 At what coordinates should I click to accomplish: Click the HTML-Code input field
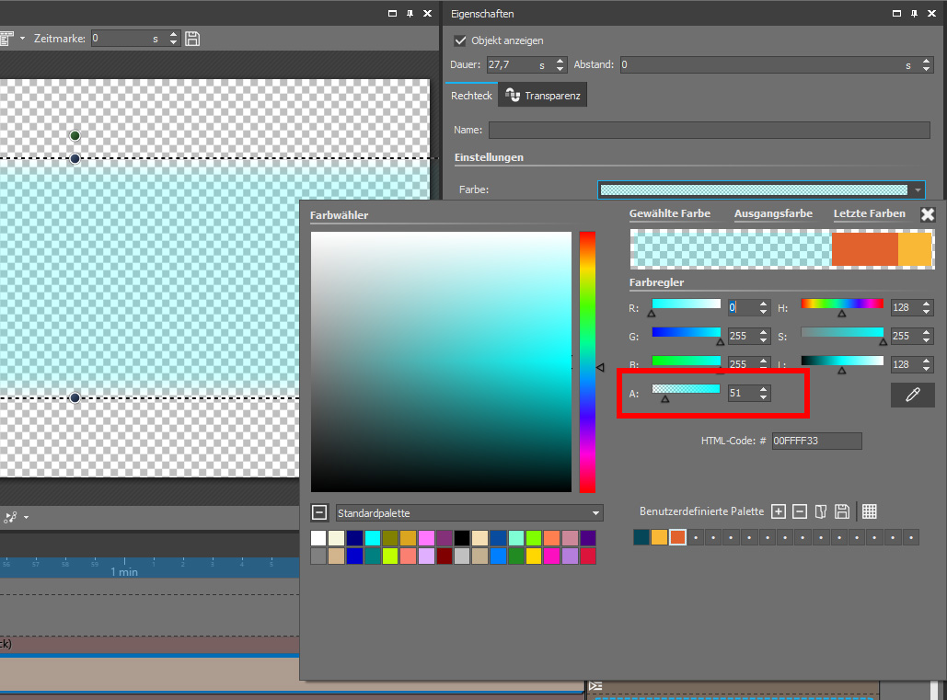[816, 442]
